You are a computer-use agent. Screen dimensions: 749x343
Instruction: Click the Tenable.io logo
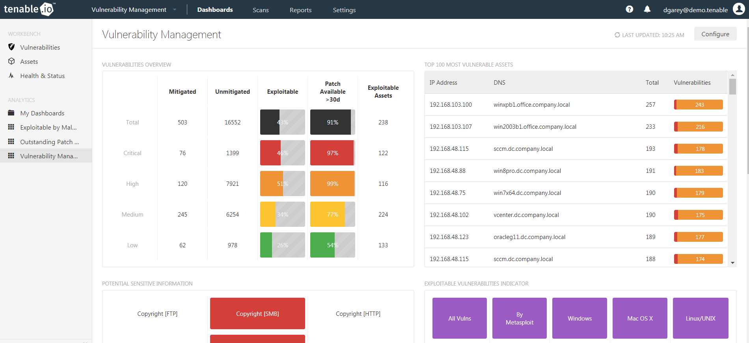point(29,9)
